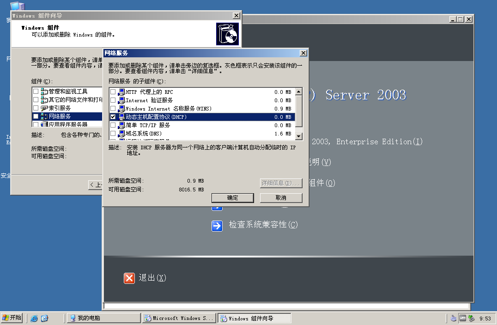
Task: Check the Internet 验证服务 checkbox
Action: 113,100
